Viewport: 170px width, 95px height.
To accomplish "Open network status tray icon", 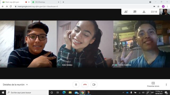I will click(139, 93).
